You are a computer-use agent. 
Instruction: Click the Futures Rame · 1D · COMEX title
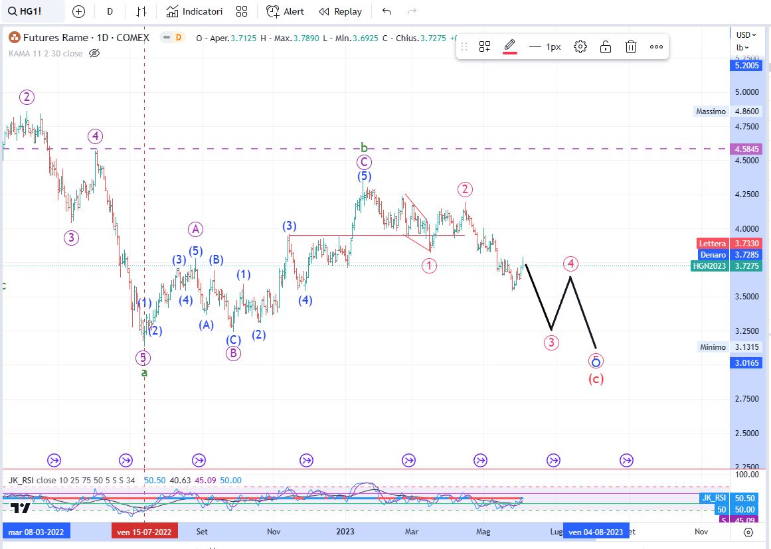point(86,37)
